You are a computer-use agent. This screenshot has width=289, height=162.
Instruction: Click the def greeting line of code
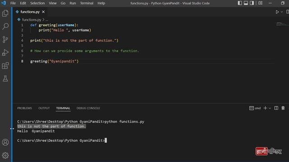point(54,25)
